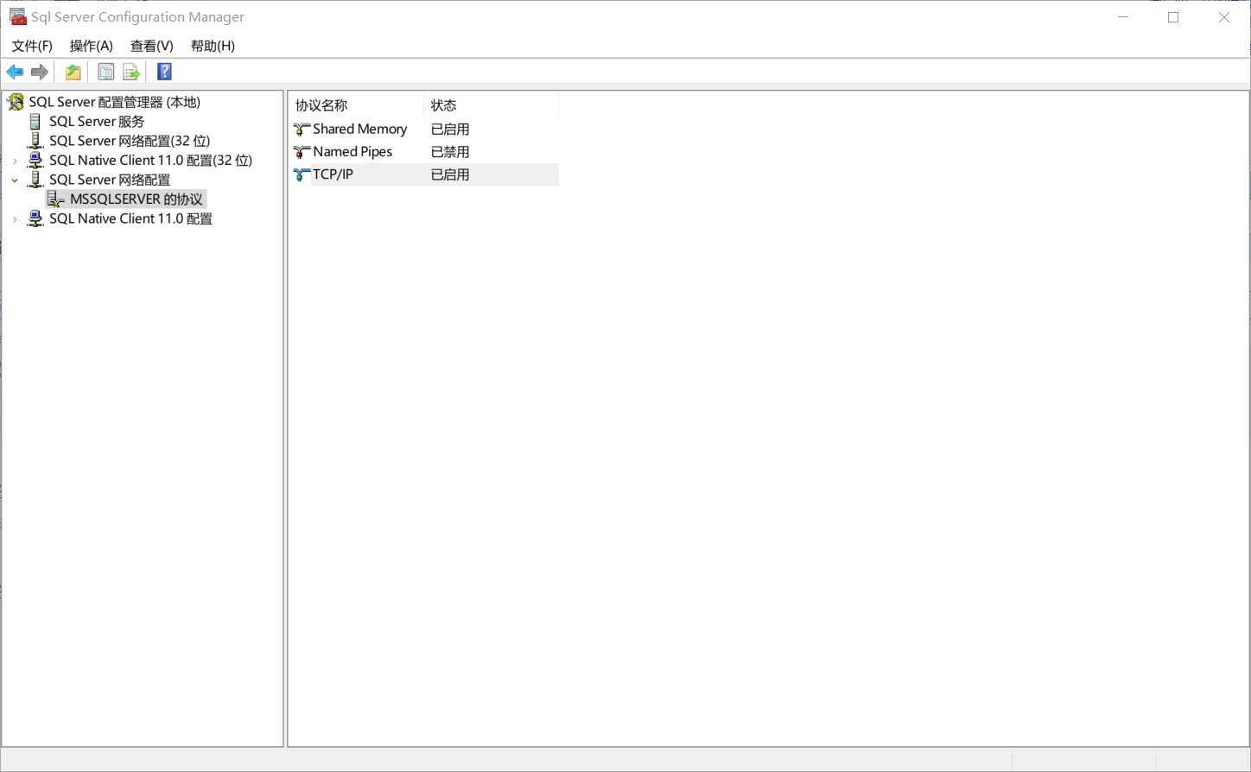Collapse the SQL Server 网络配置 node
Image resolution: width=1251 pixels, height=772 pixels.
coord(15,180)
